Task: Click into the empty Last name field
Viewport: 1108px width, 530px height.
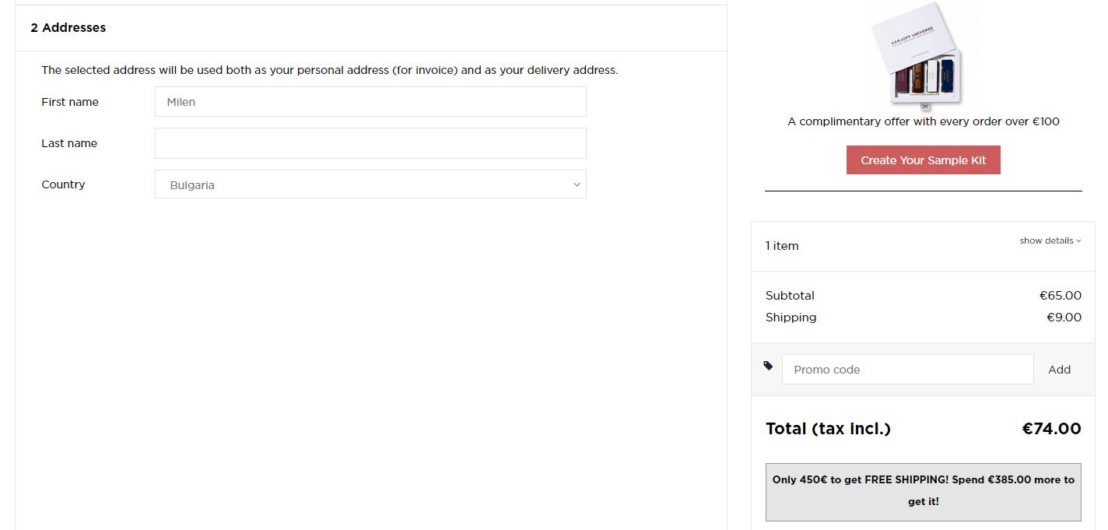Action: pyautogui.click(x=370, y=143)
